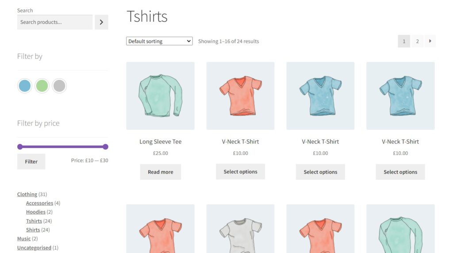
Task: Select the blue color filter swatch
Action: click(x=25, y=86)
